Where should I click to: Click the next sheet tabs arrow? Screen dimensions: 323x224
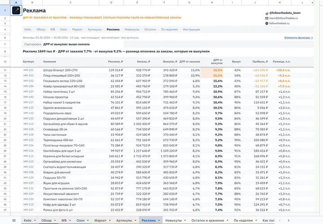pos(288,220)
